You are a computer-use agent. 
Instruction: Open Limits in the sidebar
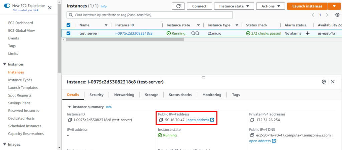click(x=13, y=54)
